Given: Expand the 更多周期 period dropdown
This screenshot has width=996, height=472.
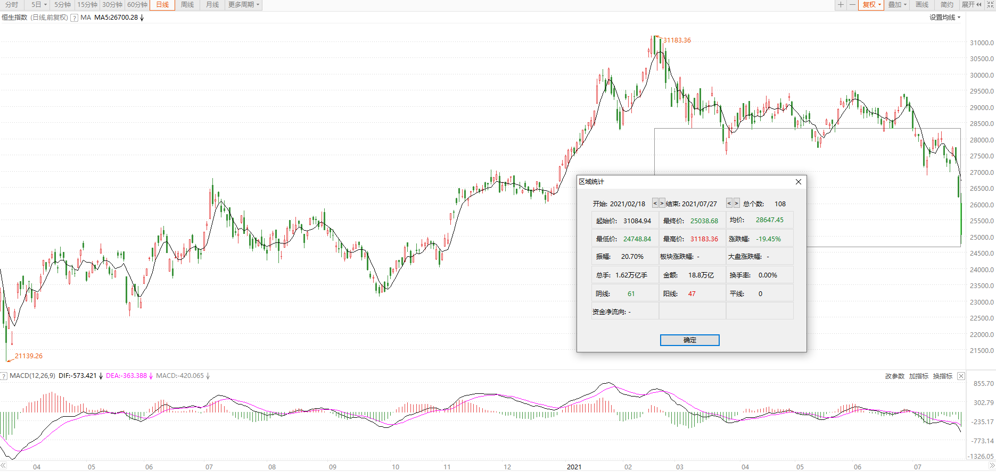Looking at the screenshot, I should pos(244,5).
